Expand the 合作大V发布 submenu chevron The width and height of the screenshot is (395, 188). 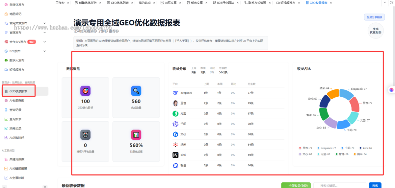coord(44,42)
